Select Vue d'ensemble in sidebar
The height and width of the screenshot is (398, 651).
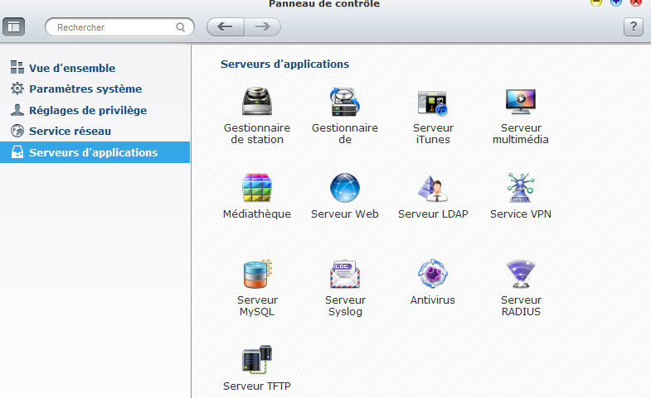coord(95,68)
